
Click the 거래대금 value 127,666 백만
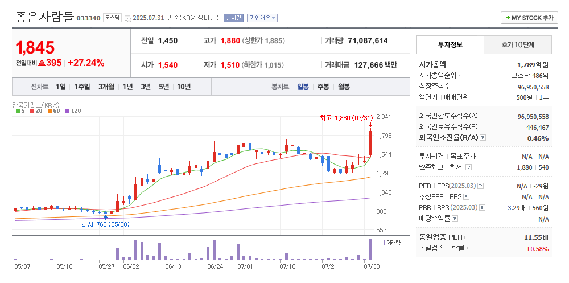pos(375,65)
